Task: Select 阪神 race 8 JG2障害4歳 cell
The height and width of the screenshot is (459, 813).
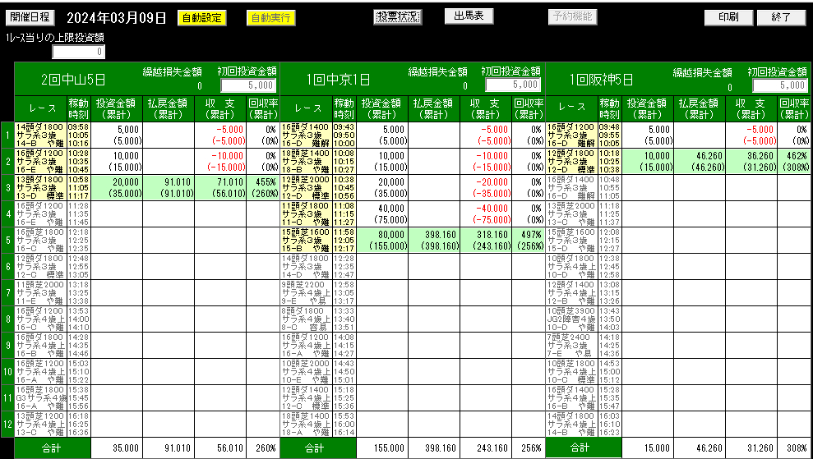Action: click(572, 319)
